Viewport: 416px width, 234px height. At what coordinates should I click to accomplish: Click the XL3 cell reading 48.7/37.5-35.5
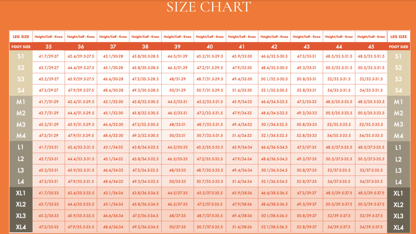[210, 216]
